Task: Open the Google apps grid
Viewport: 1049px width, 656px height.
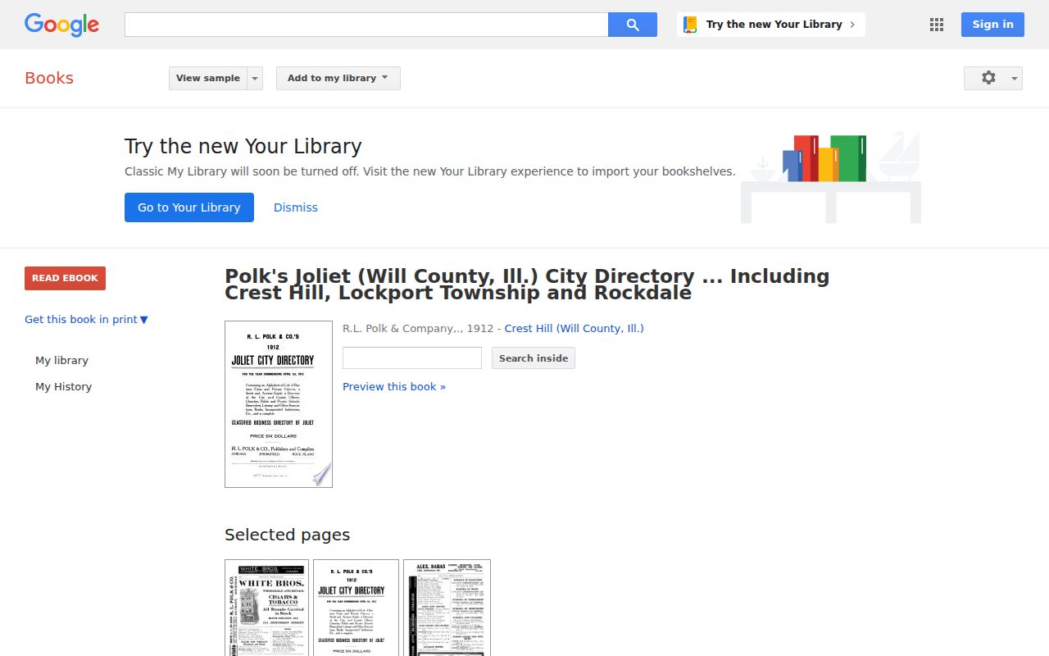Action: [x=937, y=25]
